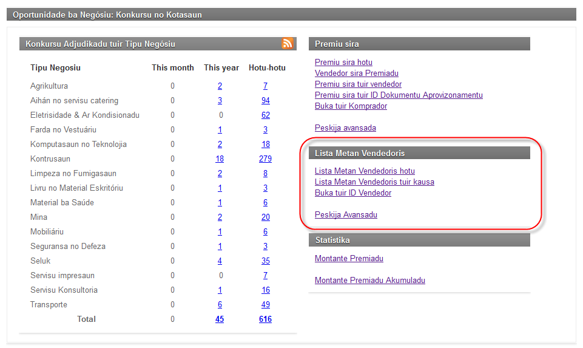Click the RSS feed icon
Image resolution: width=583 pixels, height=348 pixels.
pyautogui.click(x=287, y=44)
